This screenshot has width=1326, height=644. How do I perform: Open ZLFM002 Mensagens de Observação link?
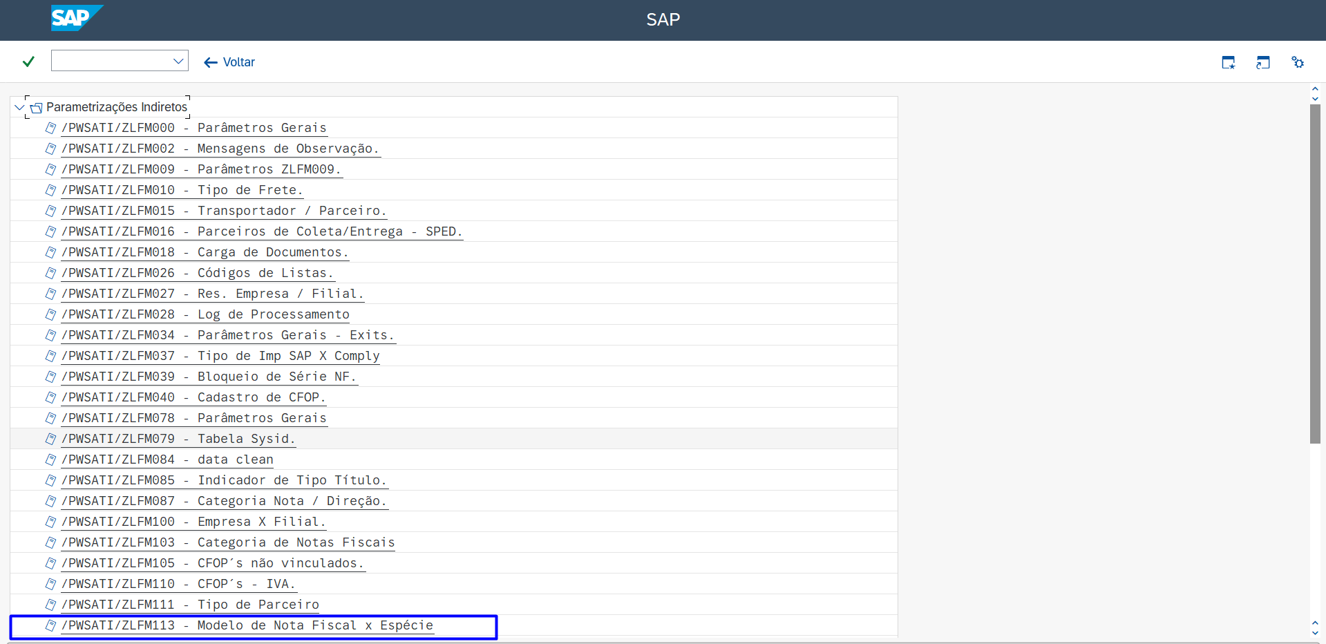(220, 149)
